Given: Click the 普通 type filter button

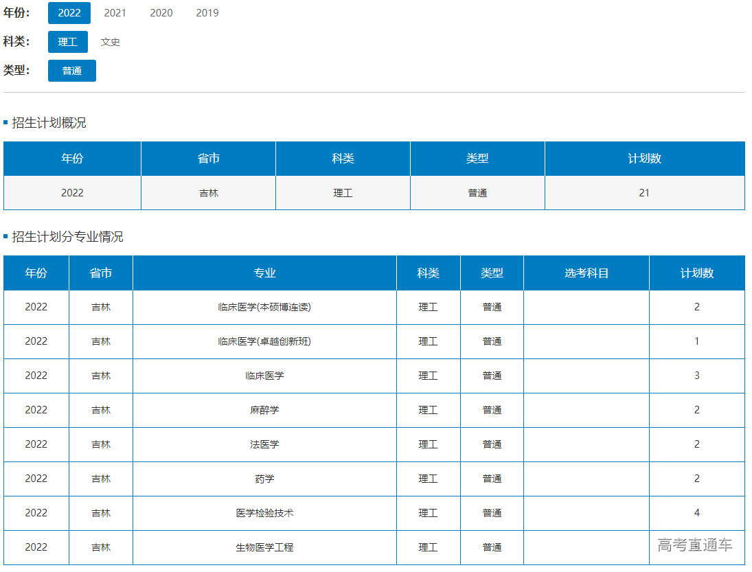Looking at the screenshot, I should point(72,71).
